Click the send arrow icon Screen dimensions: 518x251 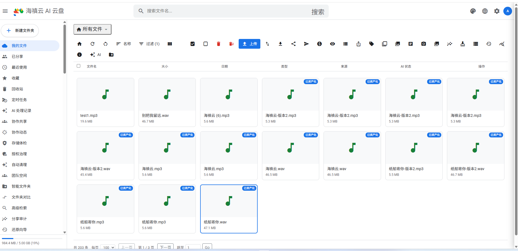[306, 44]
